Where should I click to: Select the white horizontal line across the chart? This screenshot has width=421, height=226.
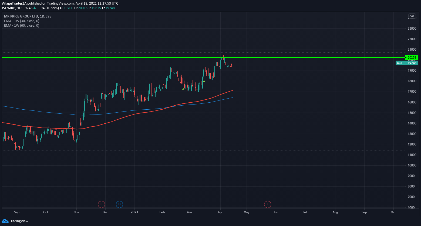pos(297,57)
